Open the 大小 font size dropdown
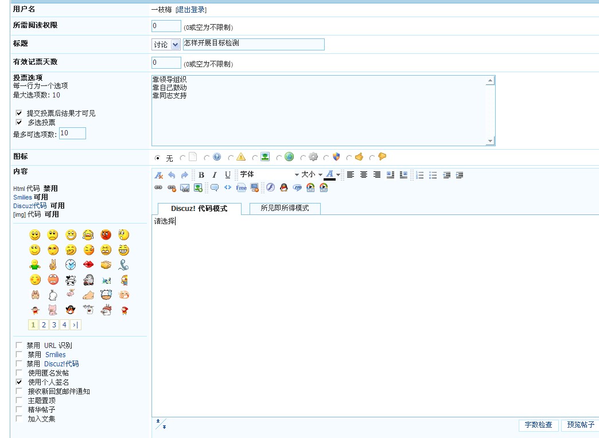Screen dimensions: 599x438 click(312, 174)
